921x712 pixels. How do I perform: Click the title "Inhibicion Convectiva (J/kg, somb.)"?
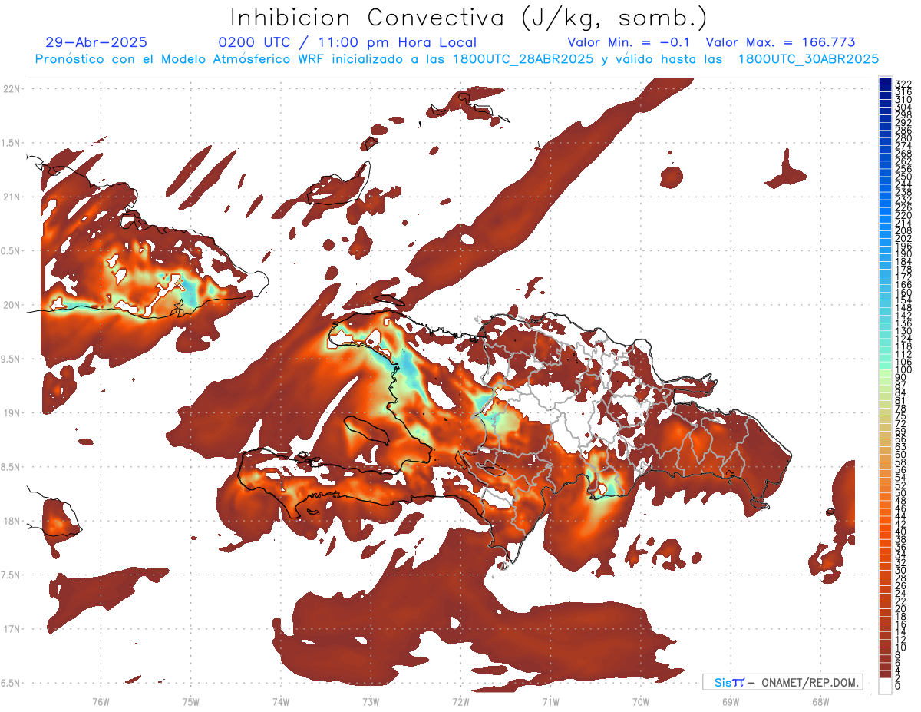coord(469,18)
